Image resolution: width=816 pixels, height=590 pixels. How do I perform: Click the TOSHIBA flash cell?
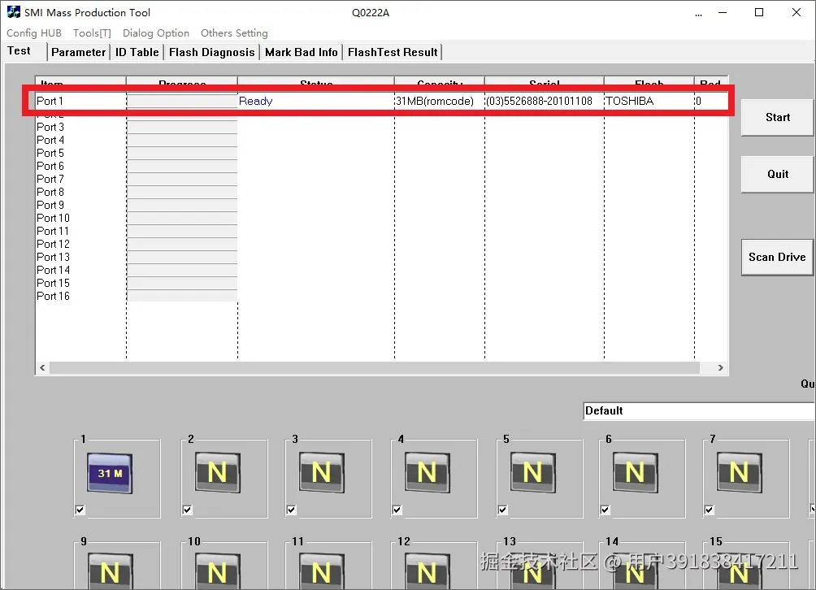click(x=629, y=101)
